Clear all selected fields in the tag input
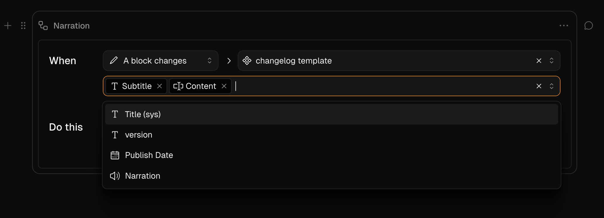This screenshot has width=604, height=218. click(539, 86)
